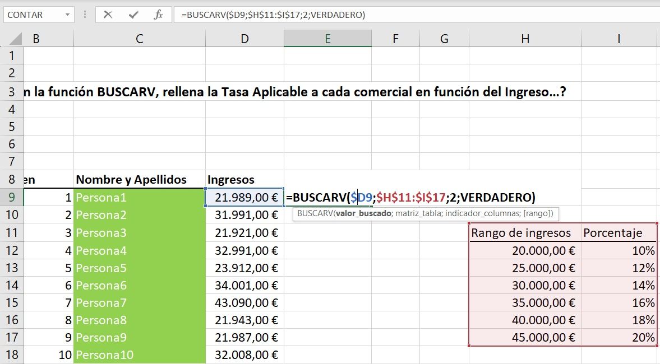The image size is (660, 364).
Task: Cancel the formula entry with X icon
Action: (108, 15)
